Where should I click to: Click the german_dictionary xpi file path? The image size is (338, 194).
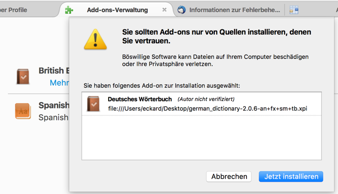(x=208, y=108)
